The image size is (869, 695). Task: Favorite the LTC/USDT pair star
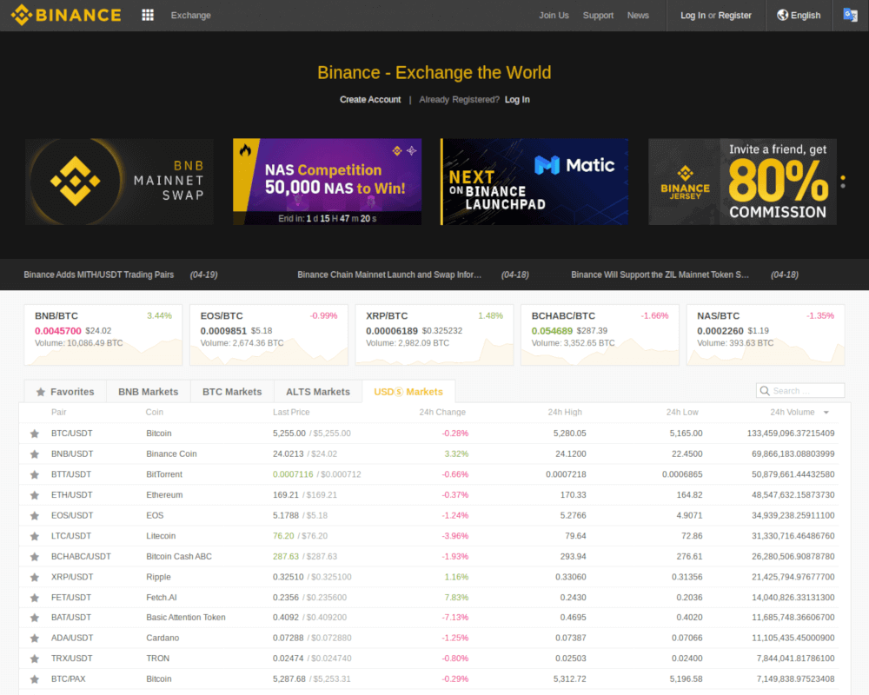(35, 536)
